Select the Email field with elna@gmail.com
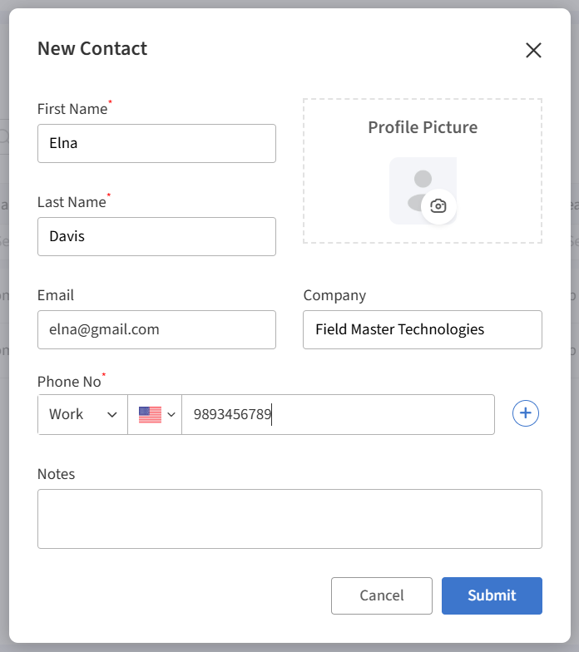 click(156, 329)
